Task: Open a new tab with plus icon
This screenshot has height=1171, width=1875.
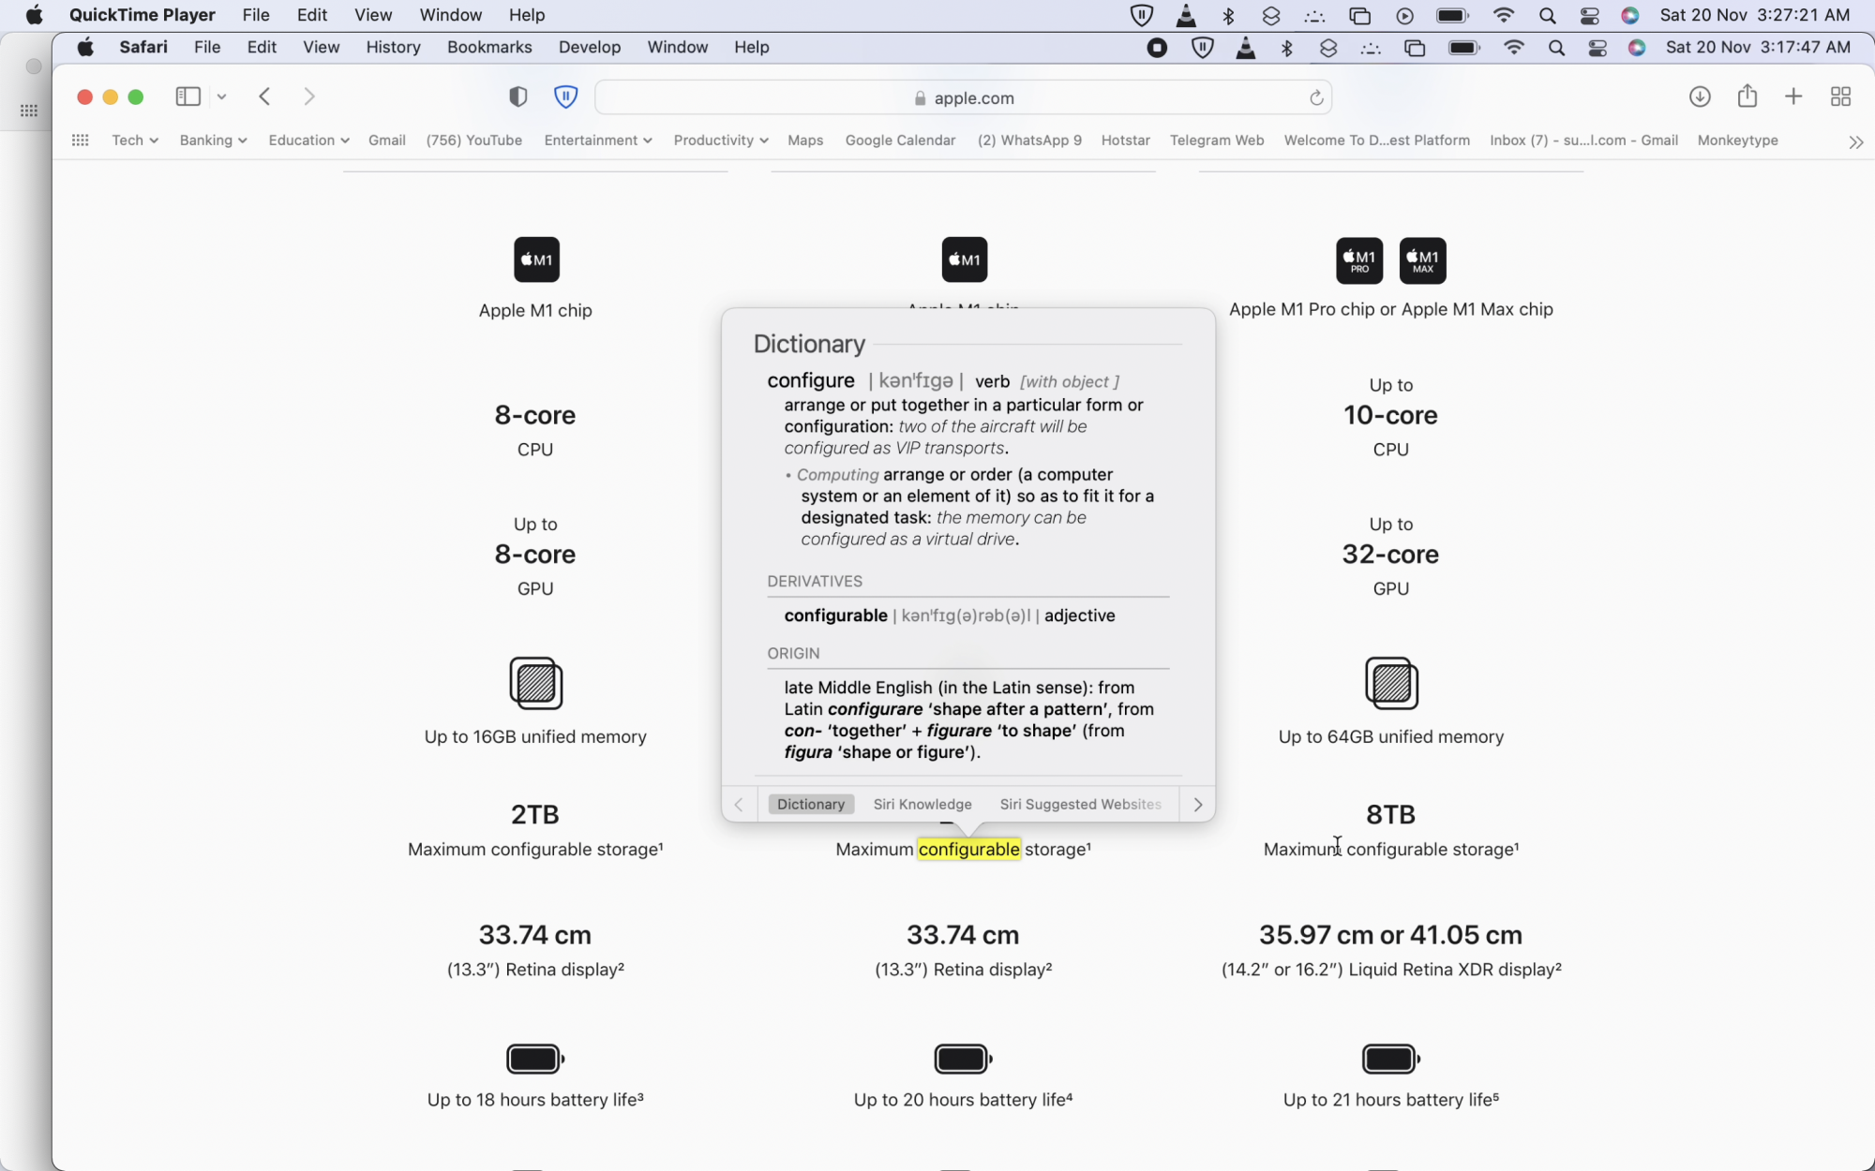Action: pyautogui.click(x=1792, y=96)
